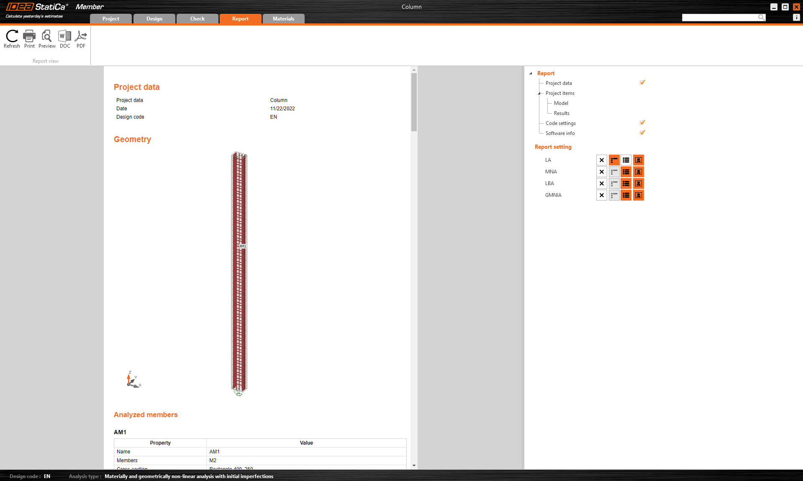Uncheck the Project data checkbox

642,82
